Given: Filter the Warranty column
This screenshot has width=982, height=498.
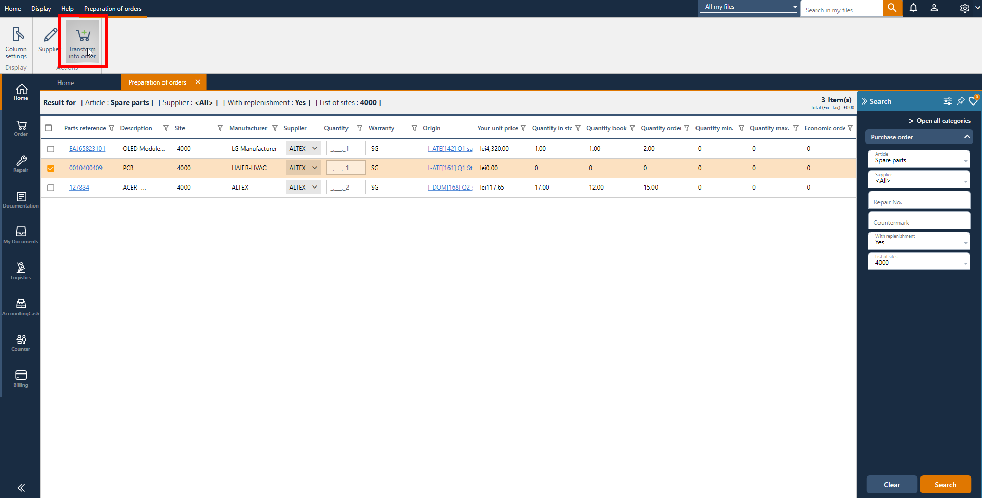Looking at the screenshot, I should pos(414,128).
